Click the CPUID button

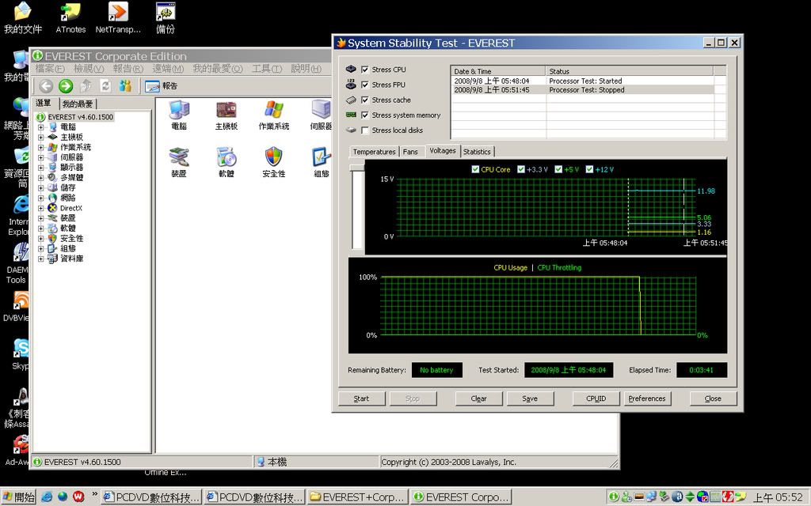596,398
